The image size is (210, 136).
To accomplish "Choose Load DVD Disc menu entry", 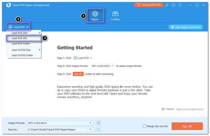I will click(24, 33).
